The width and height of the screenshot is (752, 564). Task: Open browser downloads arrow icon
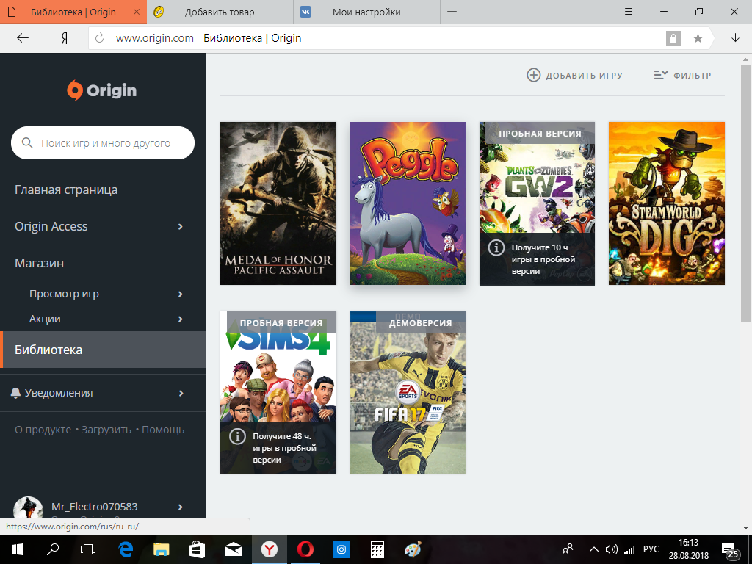pos(735,38)
